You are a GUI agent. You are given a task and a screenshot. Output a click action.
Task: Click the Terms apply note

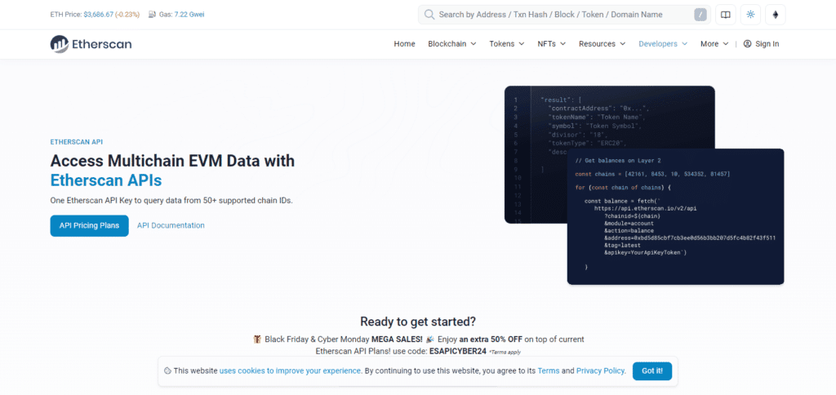coord(505,352)
